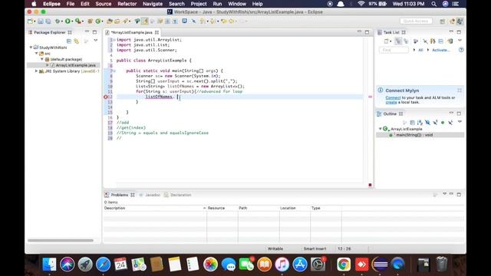The image size is (491, 276).
Task: Toggle Focus on Workweek in Task List
Action: coord(416,41)
